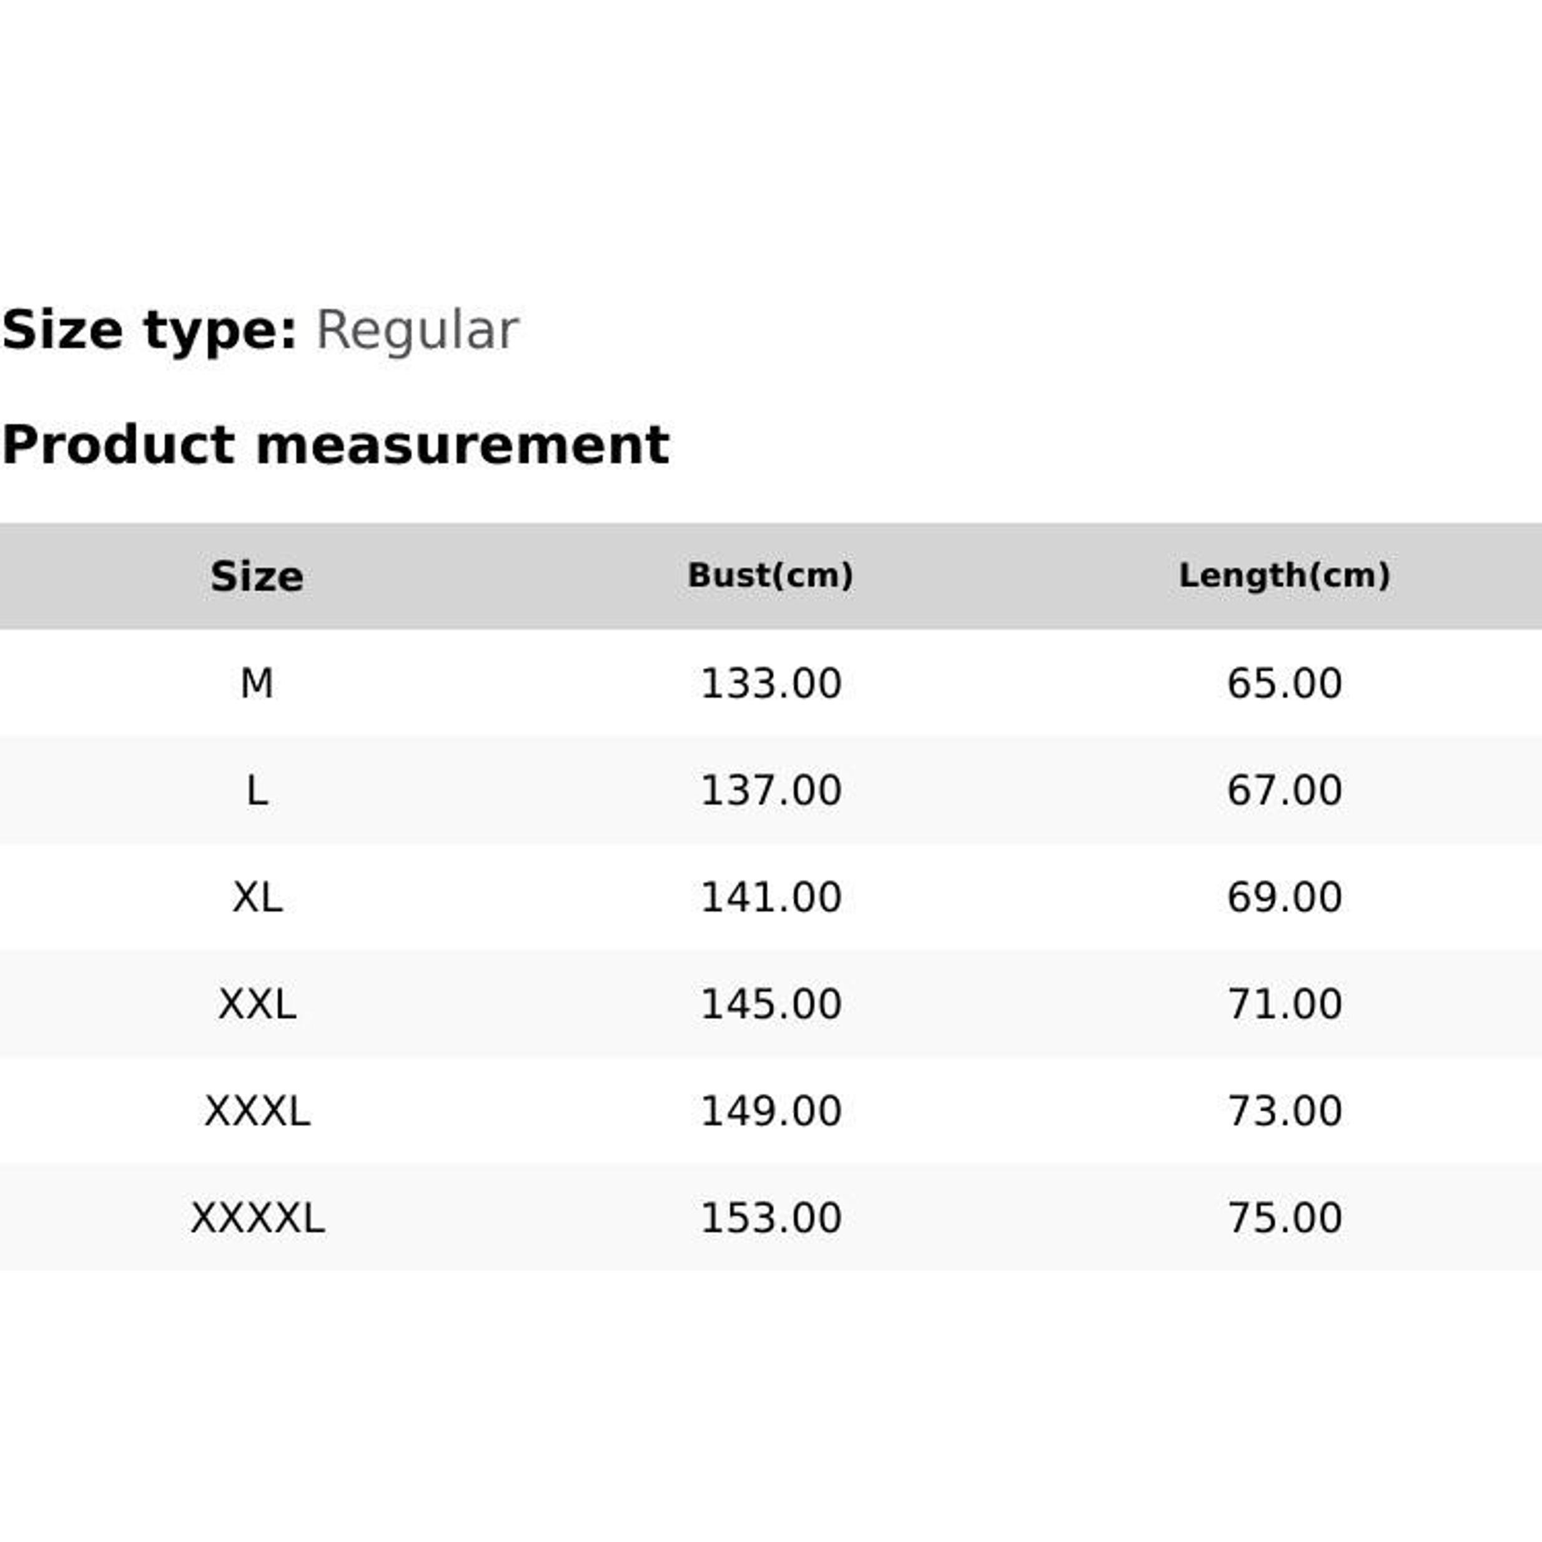
Task: Click length value 65.00
Action: coord(1284,683)
